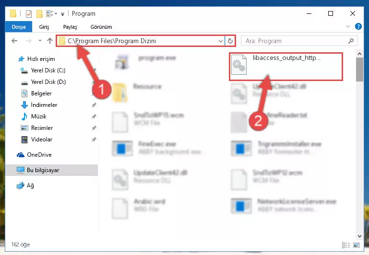
Task: Refresh the current folder
Action: pyautogui.click(x=230, y=41)
